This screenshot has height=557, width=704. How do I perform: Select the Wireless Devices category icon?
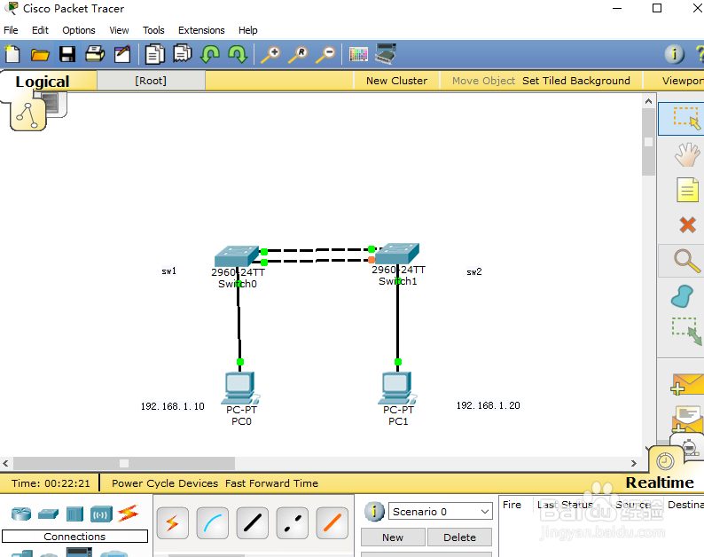(x=101, y=514)
